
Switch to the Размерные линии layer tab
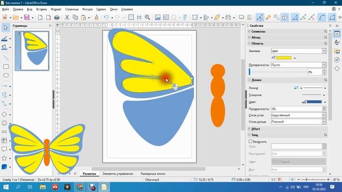[x=153, y=174]
